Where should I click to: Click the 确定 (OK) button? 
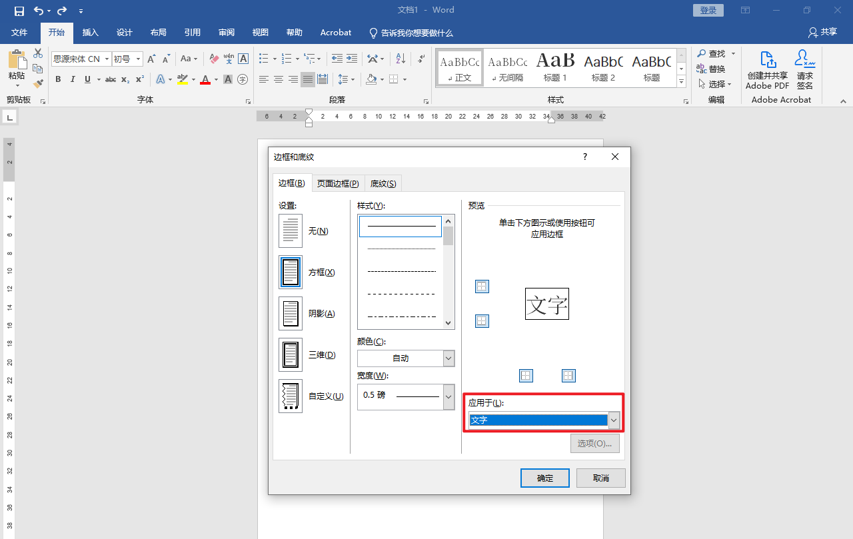[x=544, y=478]
